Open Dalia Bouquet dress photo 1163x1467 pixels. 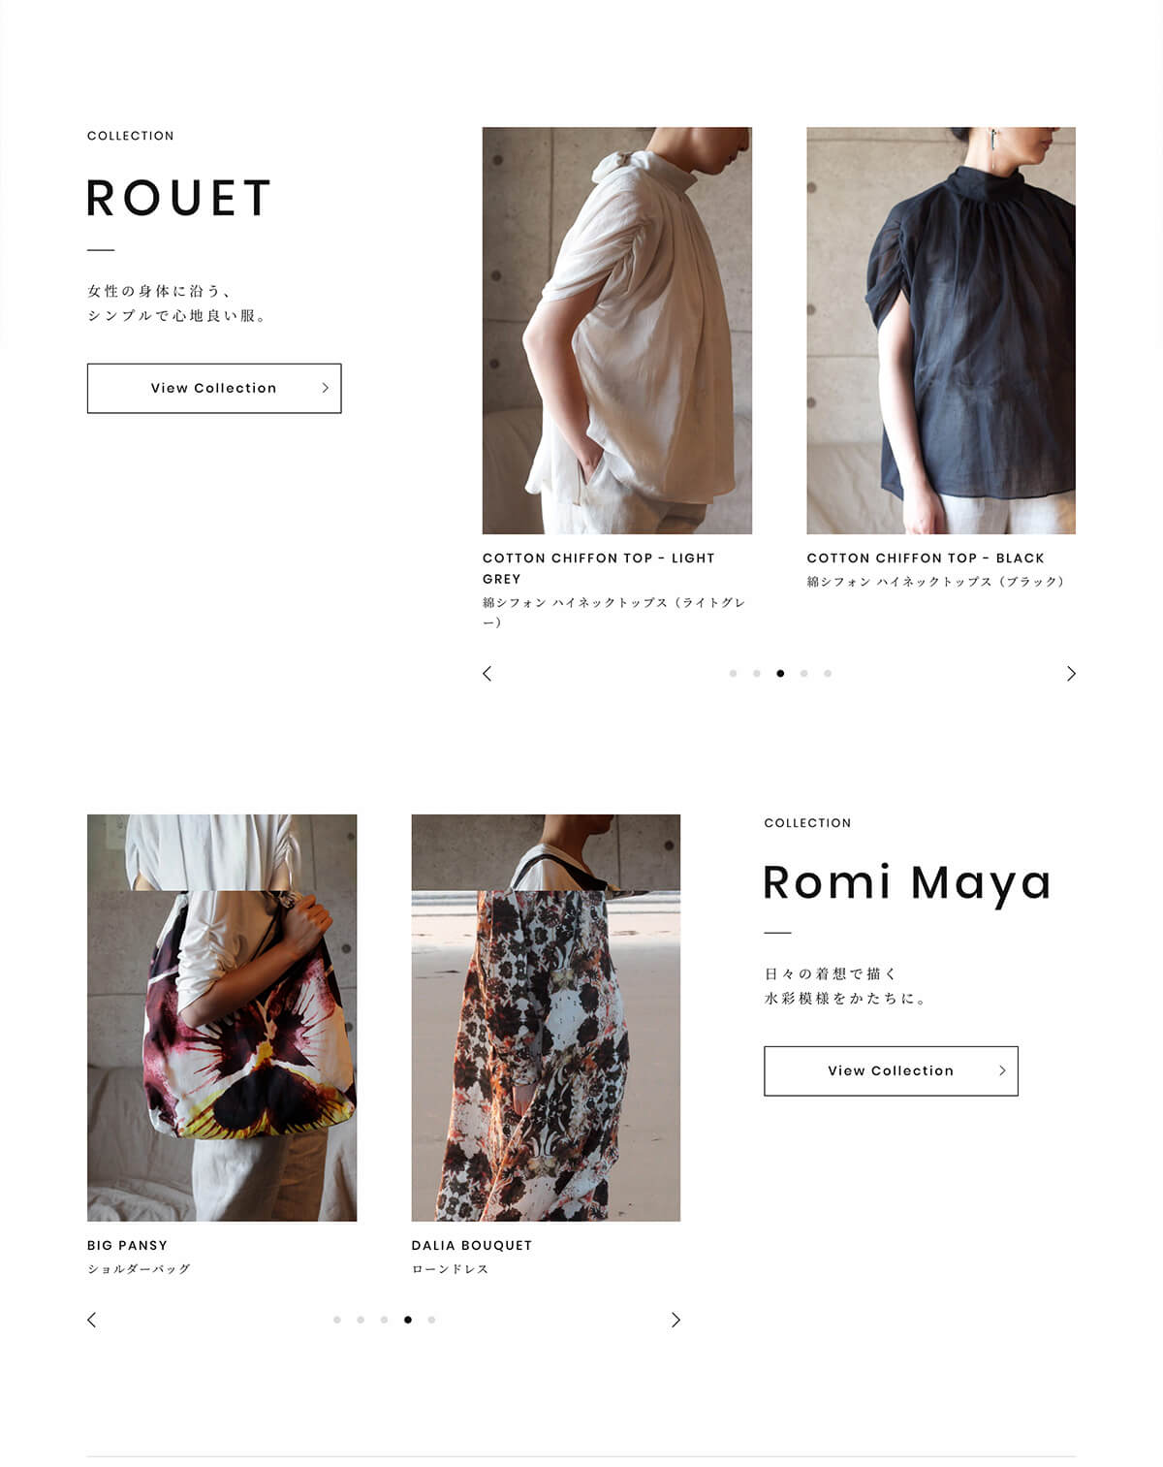tap(546, 1017)
